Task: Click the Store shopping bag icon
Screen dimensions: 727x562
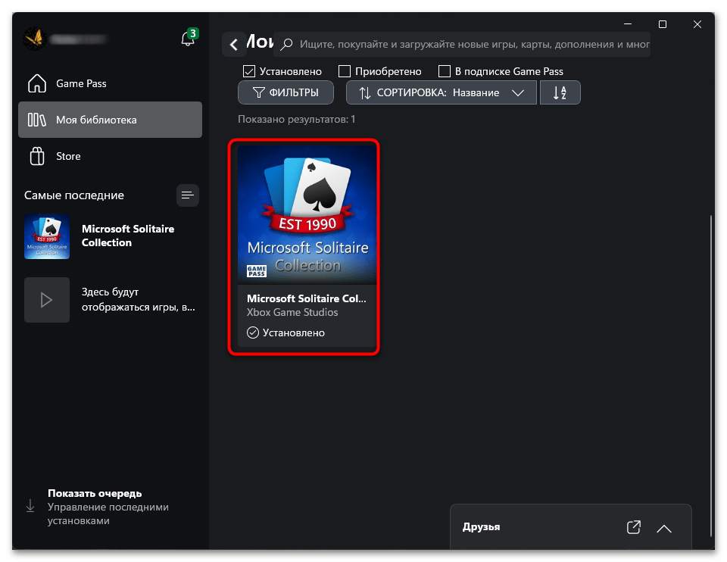Action: 37,156
